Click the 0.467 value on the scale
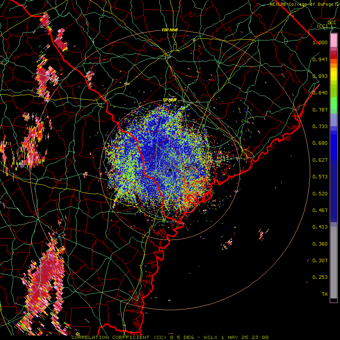 click(320, 210)
